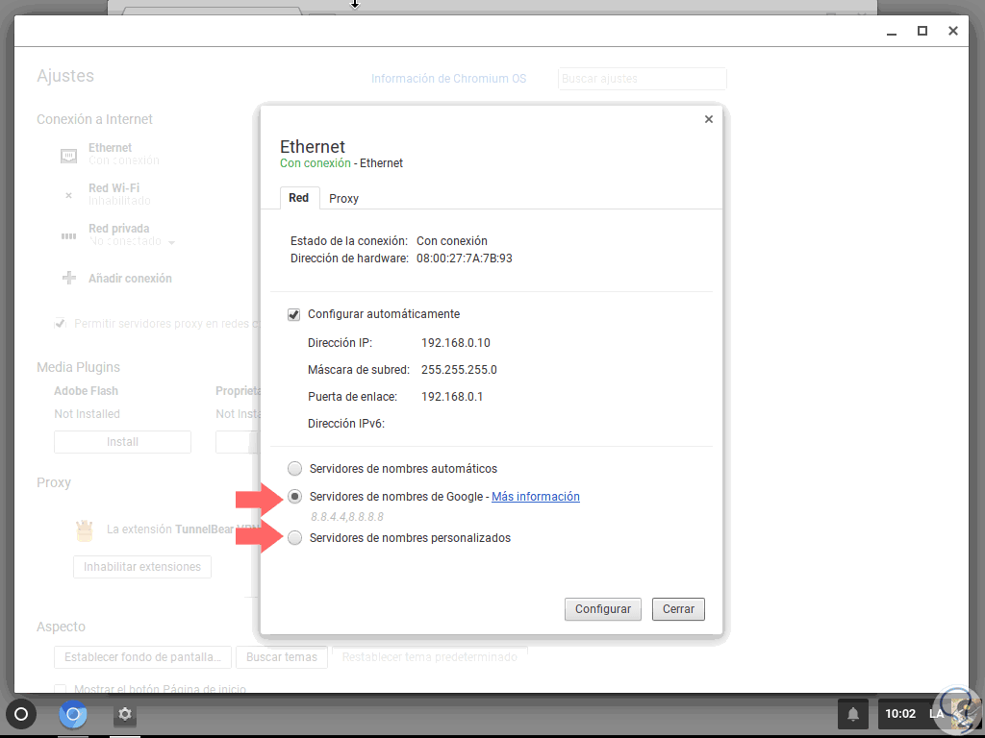Click hardware address 08:00:27:7A:7B:93

pyautogui.click(x=465, y=258)
